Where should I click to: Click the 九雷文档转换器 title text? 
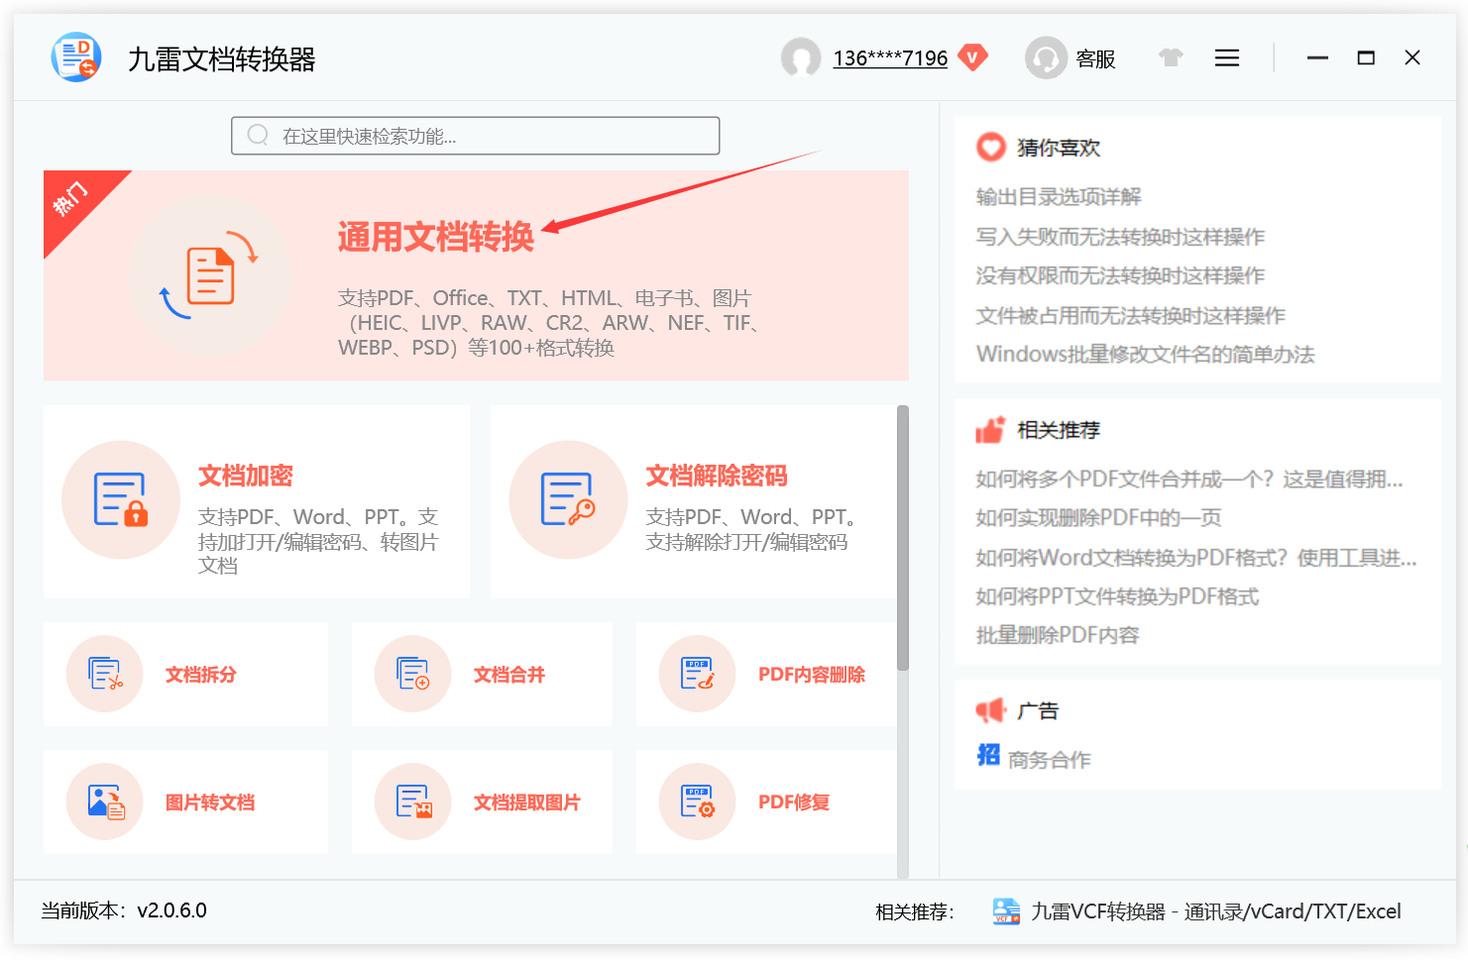tap(221, 59)
